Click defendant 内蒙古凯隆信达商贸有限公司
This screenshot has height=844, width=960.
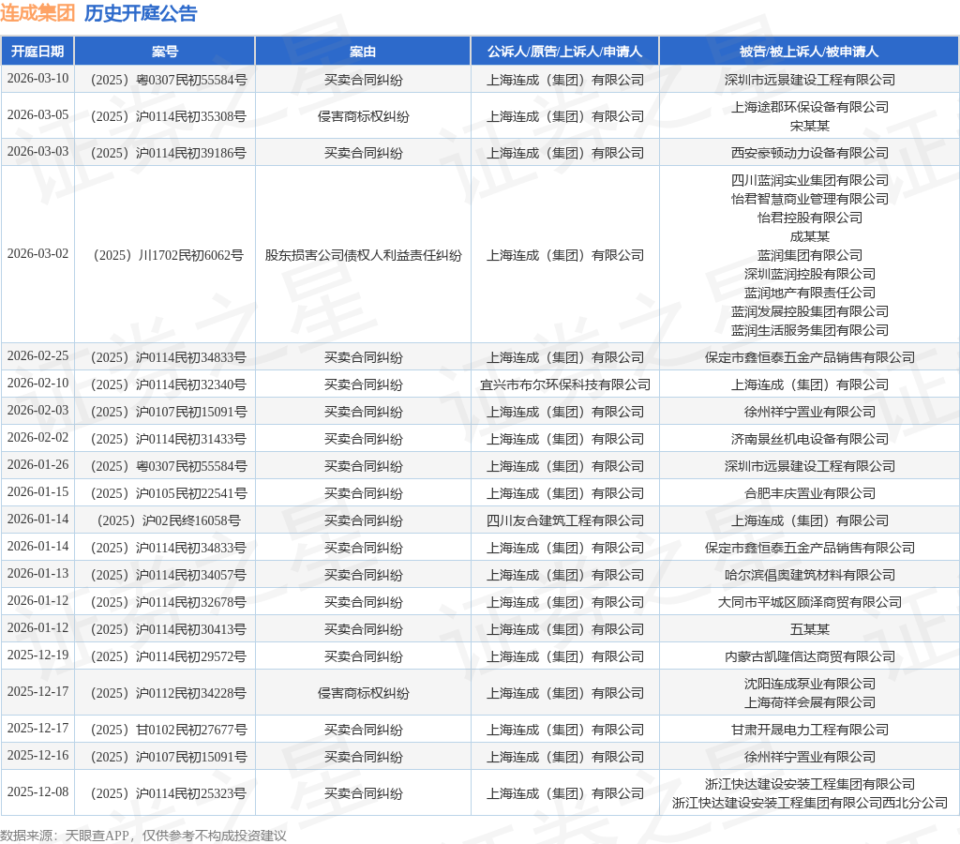point(809,656)
